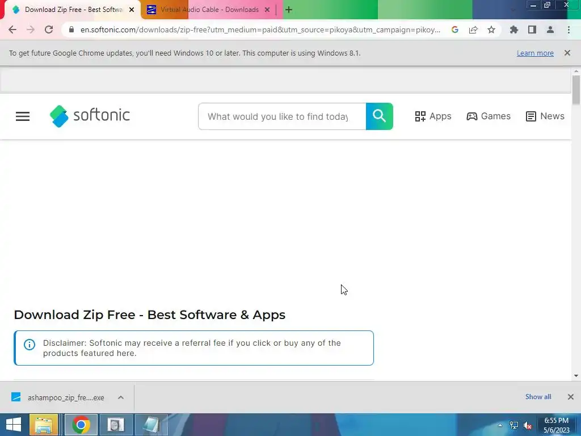581x436 pixels.
Task: Open the Windows Start button
Action: tap(14, 425)
